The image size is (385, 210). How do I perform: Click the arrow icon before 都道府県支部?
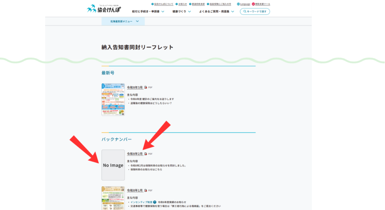point(190,4)
